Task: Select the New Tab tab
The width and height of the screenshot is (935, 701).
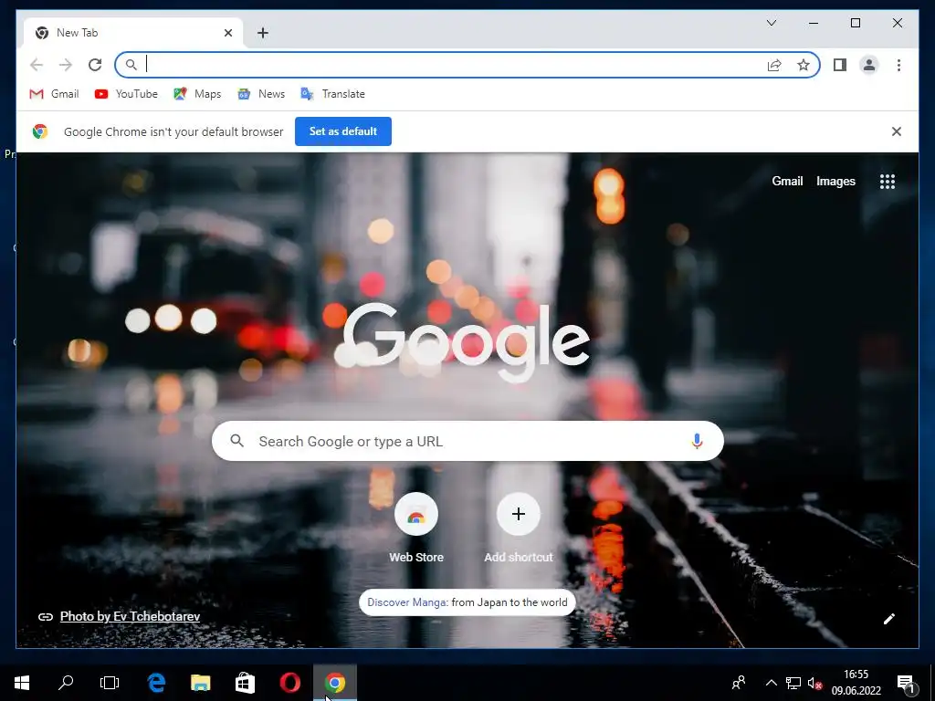Action: click(x=133, y=33)
